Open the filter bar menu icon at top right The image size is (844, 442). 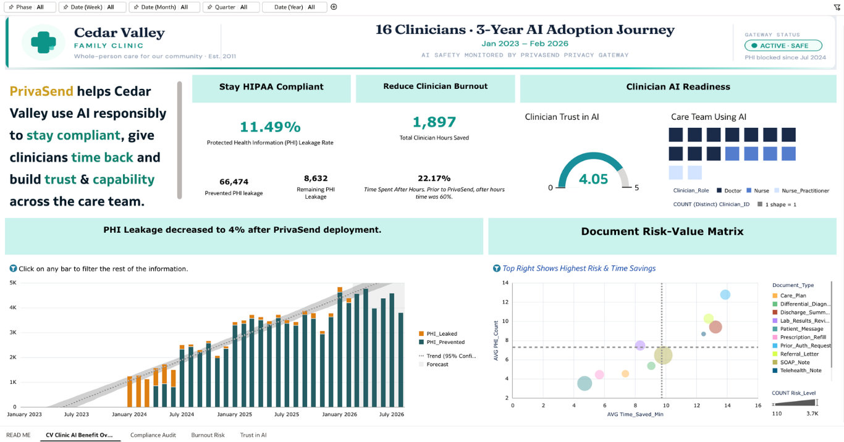pyautogui.click(x=837, y=7)
